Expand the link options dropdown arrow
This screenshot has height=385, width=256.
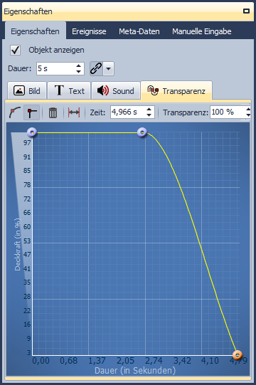click(x=108, y=68)
